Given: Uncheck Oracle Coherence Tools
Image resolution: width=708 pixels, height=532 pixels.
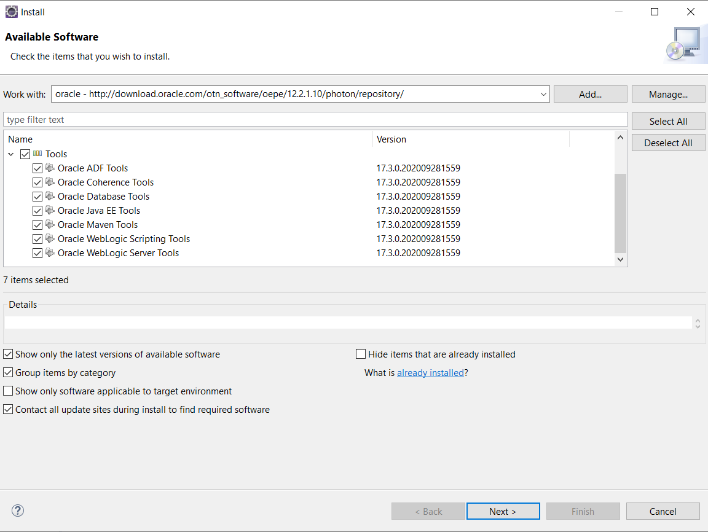Looking at the screenshot, I should coord(37,182).
